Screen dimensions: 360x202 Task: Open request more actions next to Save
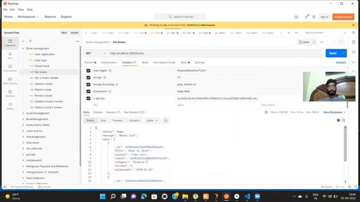click(322, 42)
